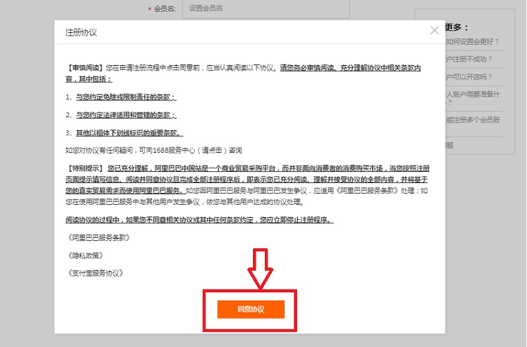
Task: Click the 会员名 field label
Action: pos(164,9)
